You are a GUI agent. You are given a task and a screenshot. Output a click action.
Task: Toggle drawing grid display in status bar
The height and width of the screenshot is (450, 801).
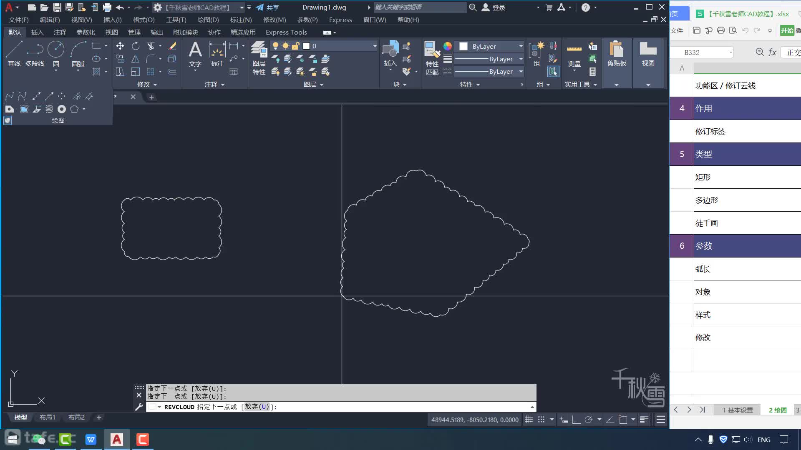click(529, 420)
